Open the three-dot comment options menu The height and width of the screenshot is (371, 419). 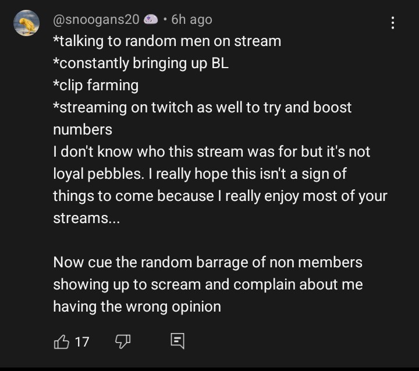[393, 23]
